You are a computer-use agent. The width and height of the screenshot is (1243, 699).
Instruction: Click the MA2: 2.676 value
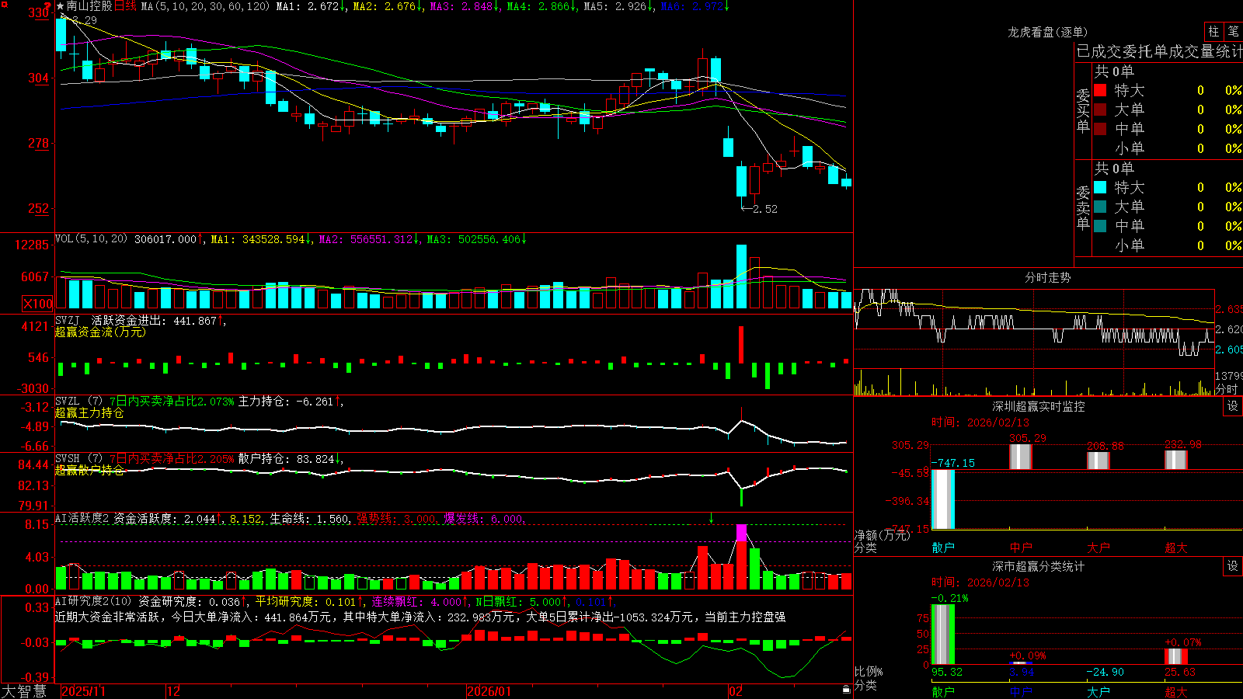coord(388,6)
